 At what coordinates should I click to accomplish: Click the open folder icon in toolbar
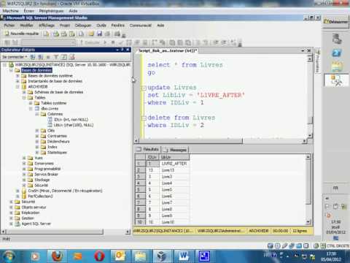tap(91, 34)
